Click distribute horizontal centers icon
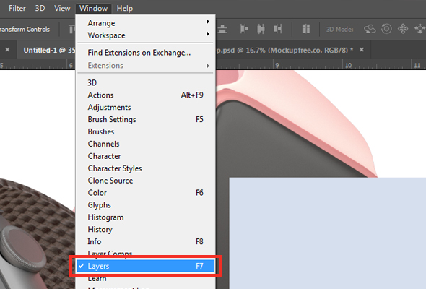The image size is (426, 289). [x=261, y=29]
